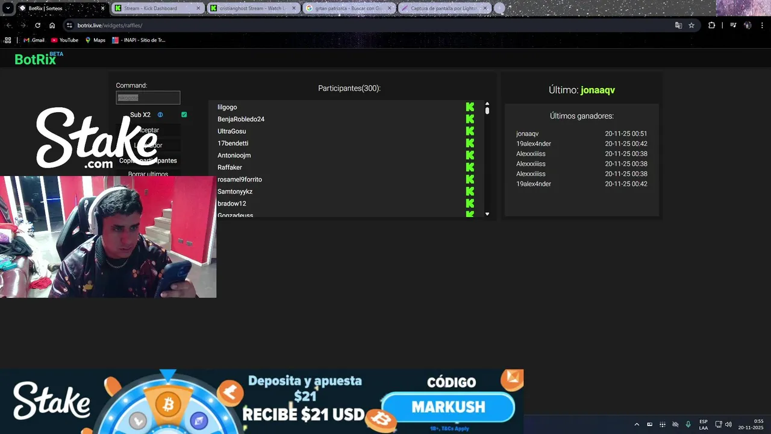Click the microphone tray icon
This screenshot has height=434, width=771.
688,424
